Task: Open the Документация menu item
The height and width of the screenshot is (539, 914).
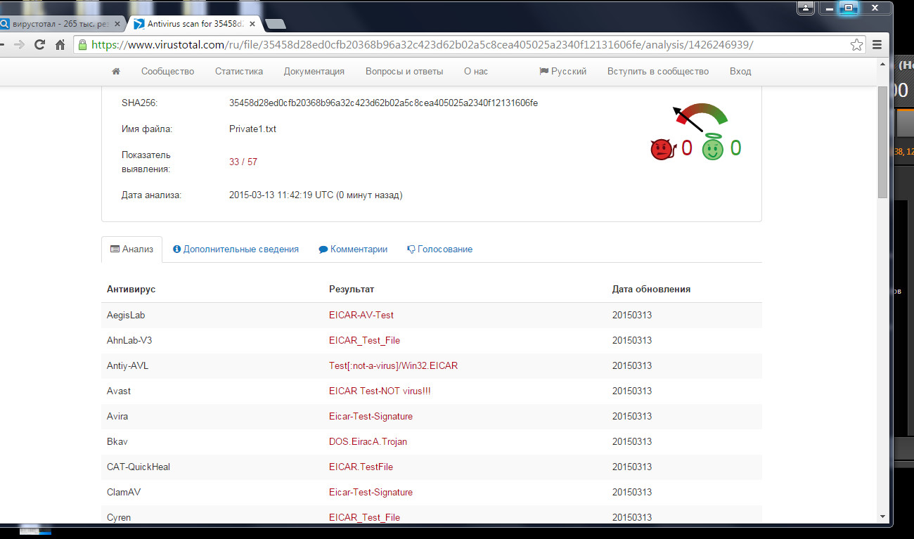Action: tap(314, 71)
